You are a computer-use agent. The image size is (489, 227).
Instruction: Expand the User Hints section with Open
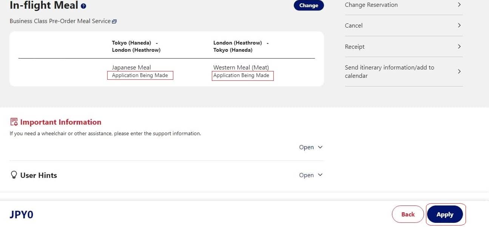[306, 175]
